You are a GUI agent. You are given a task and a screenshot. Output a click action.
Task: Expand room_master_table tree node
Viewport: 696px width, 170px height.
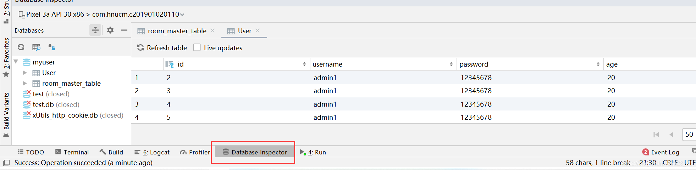[24, 83]
